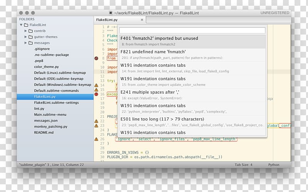Select E241 multiple spaces after ',' entry
308x192 pixels.
[x=192, y=95]
